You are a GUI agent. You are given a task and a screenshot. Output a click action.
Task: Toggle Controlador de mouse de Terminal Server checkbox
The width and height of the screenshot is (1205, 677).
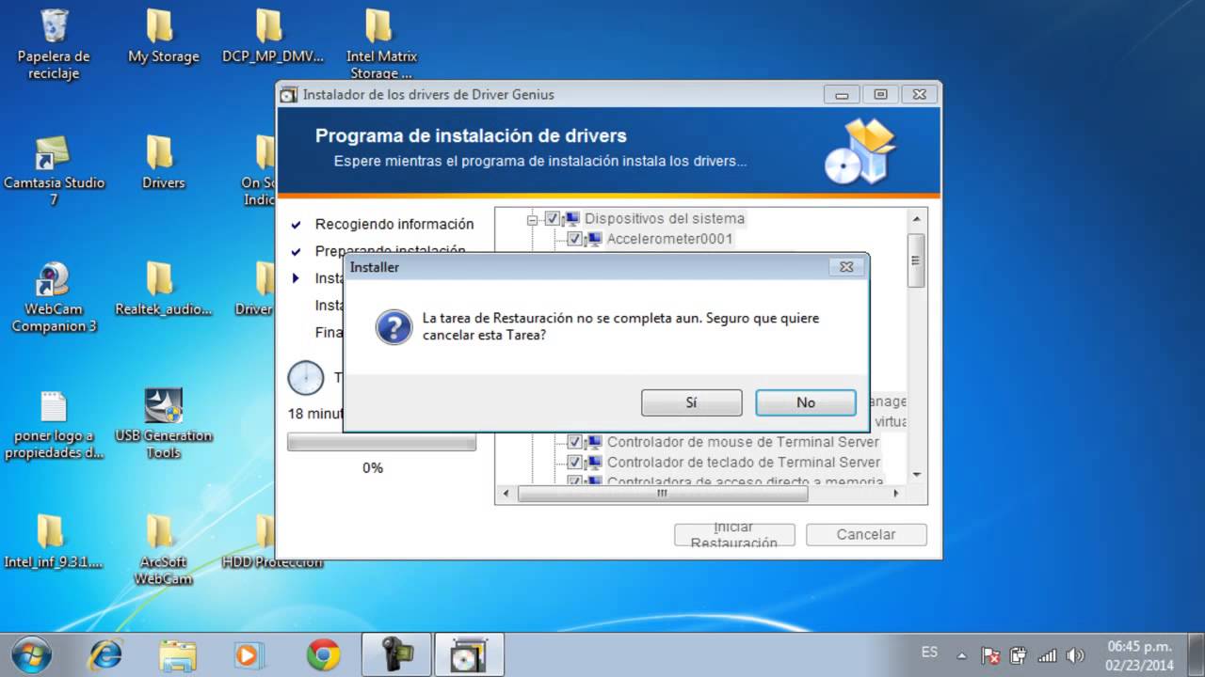(574, 441)
